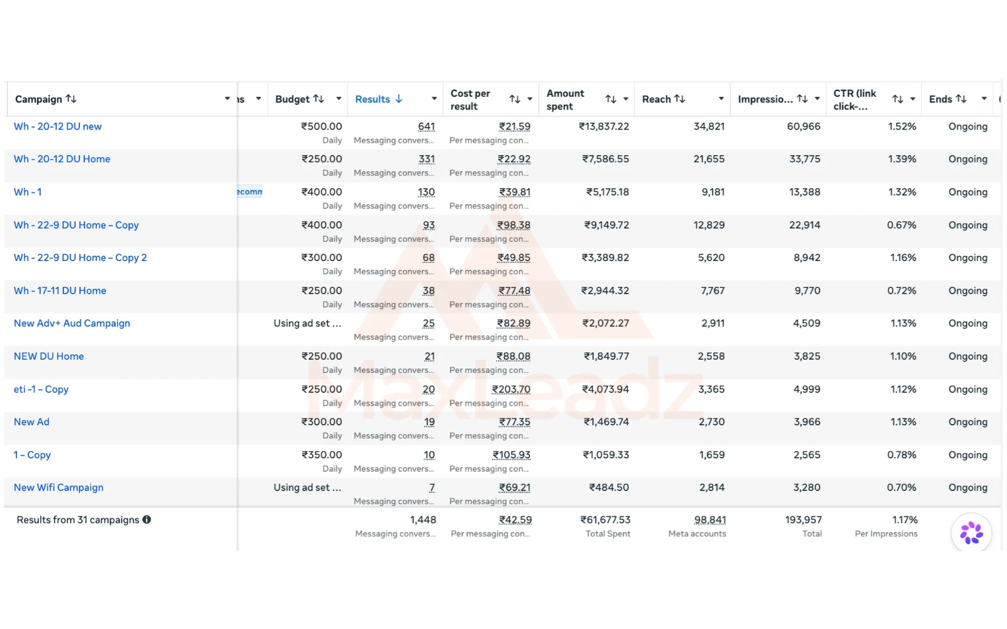This screenshot has height=629, width=1007.
Task: Open campaign Wh - 1
Action: pos(28,192)
